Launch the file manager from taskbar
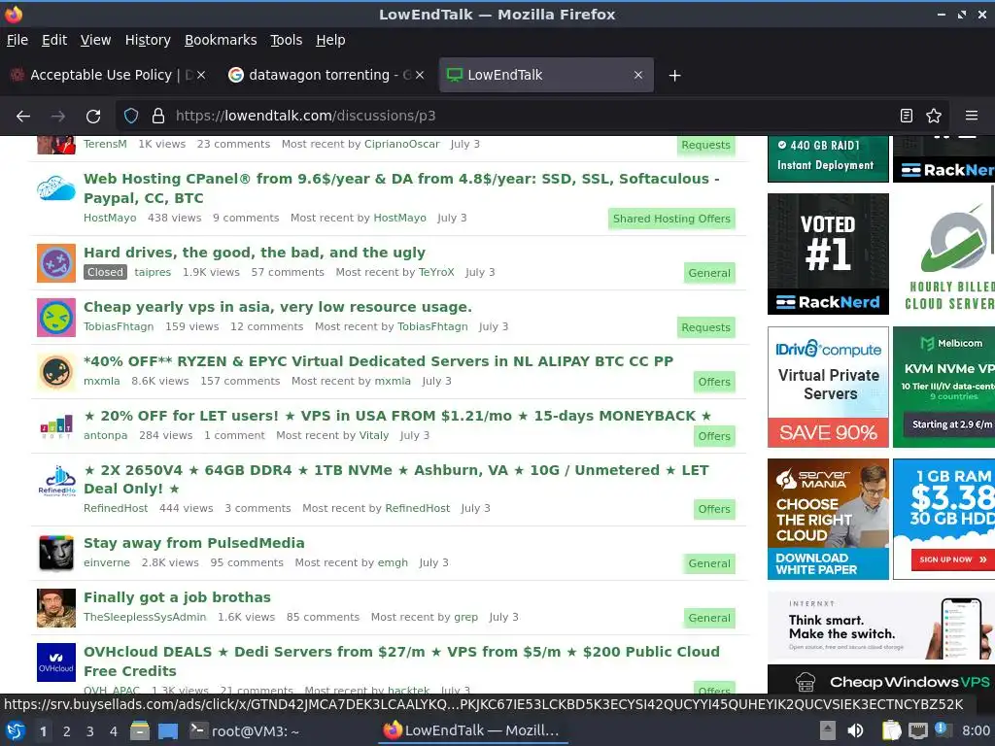The width and height of the screenshot is (995, 746). (139, 731)
